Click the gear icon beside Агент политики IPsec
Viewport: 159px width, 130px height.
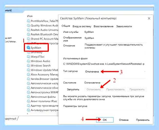tap(28, 101)
